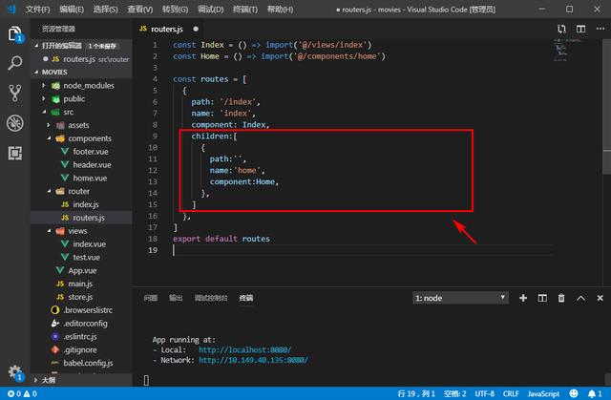Viewport: 611px width, 400px height.
Task: Open notifications bell in status bar
Action: [x=595, y=393]
